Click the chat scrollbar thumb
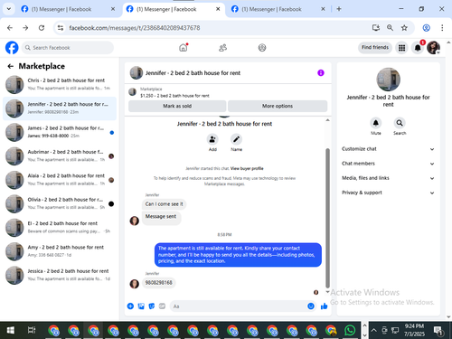The height and width of the screenshot is (339, 452). click(x=327, y=219)
